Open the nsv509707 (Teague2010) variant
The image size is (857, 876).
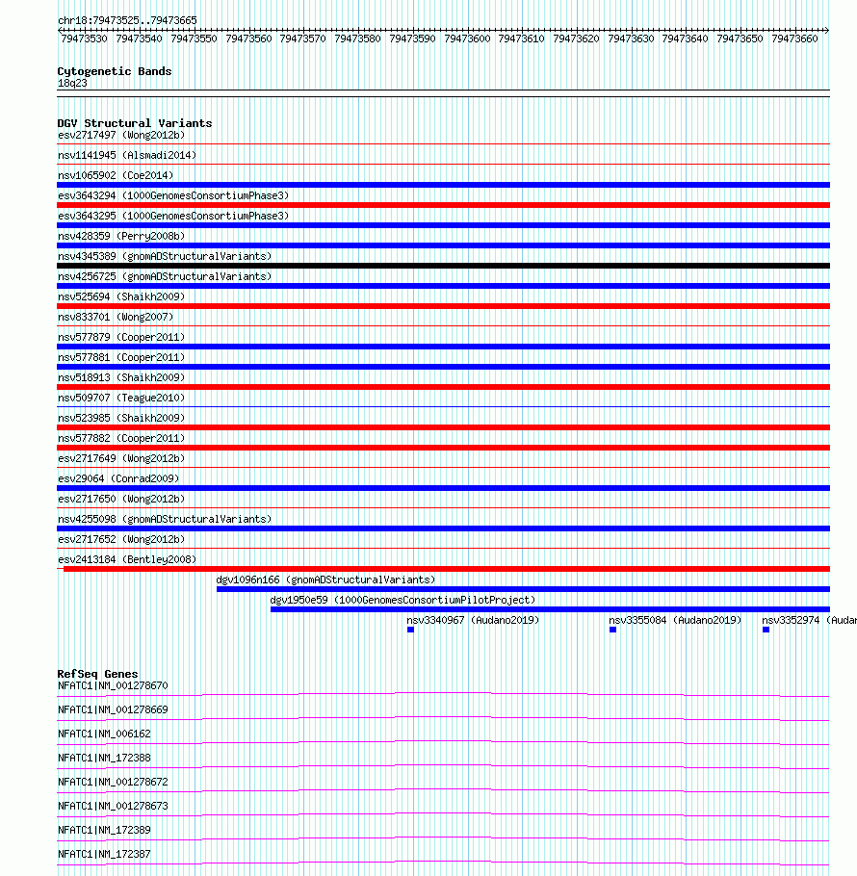click(121, 398)
